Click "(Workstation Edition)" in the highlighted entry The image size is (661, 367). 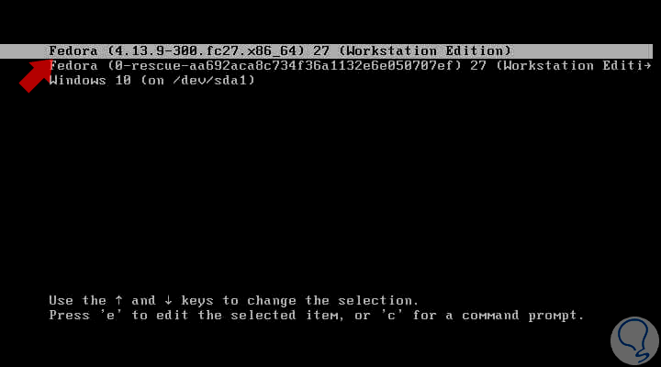pyautogui.click(x=425, y=51)
